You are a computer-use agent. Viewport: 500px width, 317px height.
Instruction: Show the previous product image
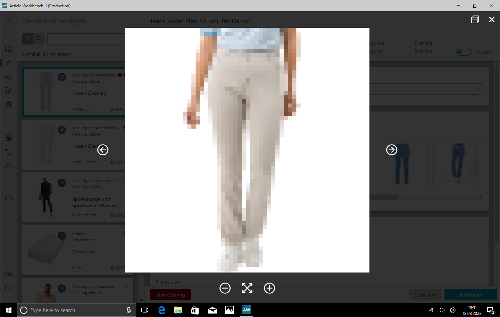point(103,150)
